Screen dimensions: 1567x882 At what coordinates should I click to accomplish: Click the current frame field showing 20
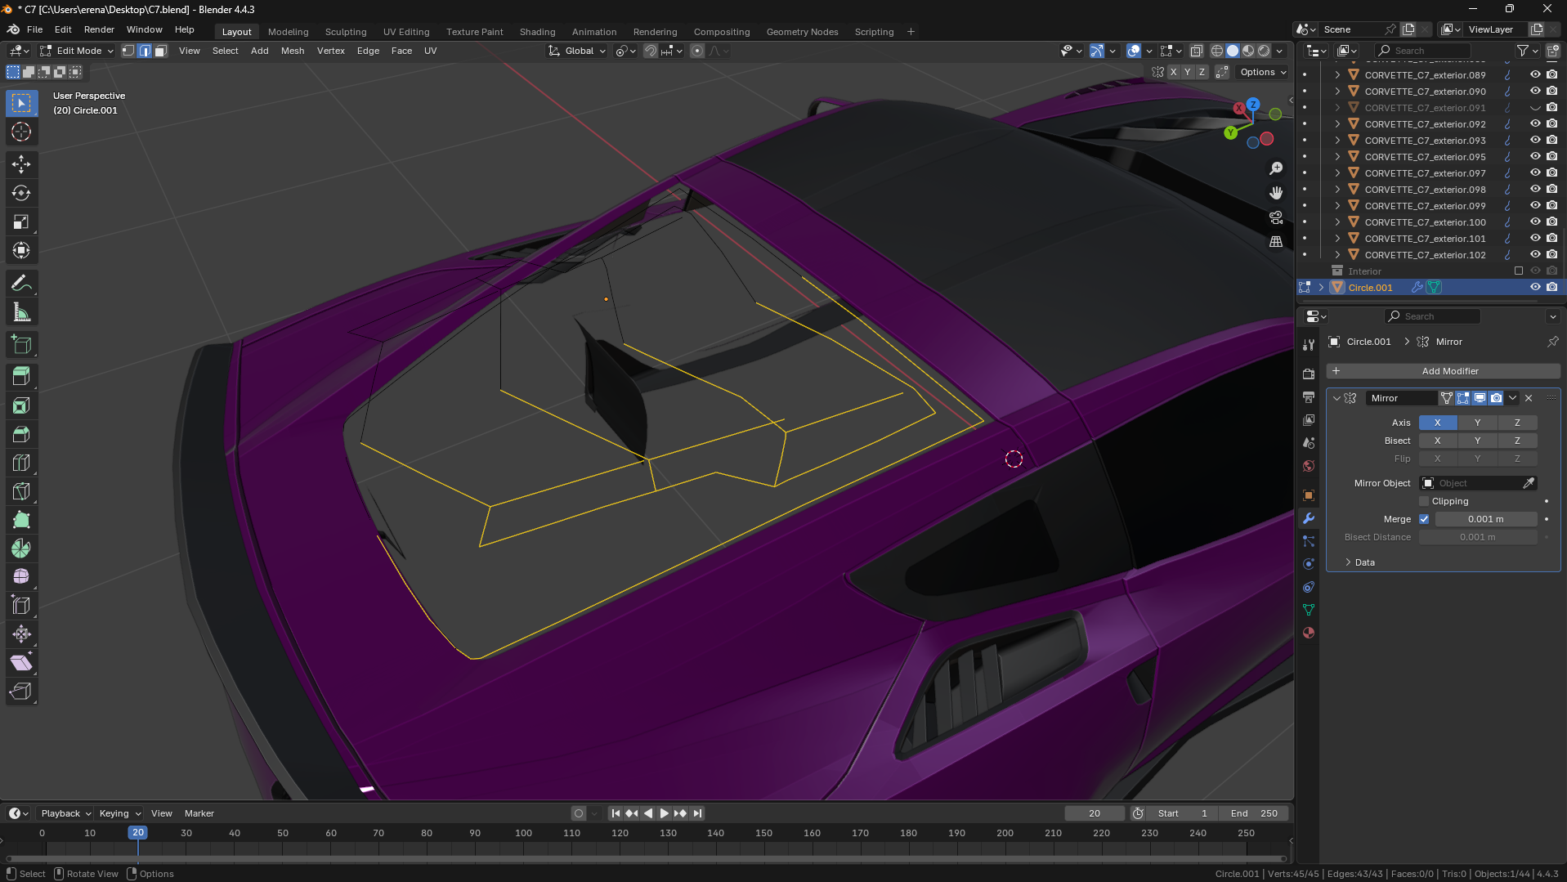1095,813
